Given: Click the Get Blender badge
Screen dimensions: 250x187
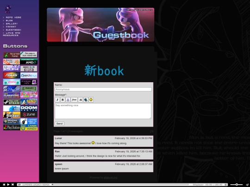Looking at the screenshot, I should 12,61.
